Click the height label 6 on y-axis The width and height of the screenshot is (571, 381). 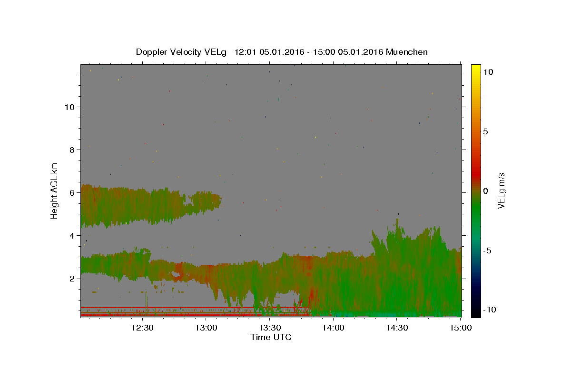click(x=71, y=192)
